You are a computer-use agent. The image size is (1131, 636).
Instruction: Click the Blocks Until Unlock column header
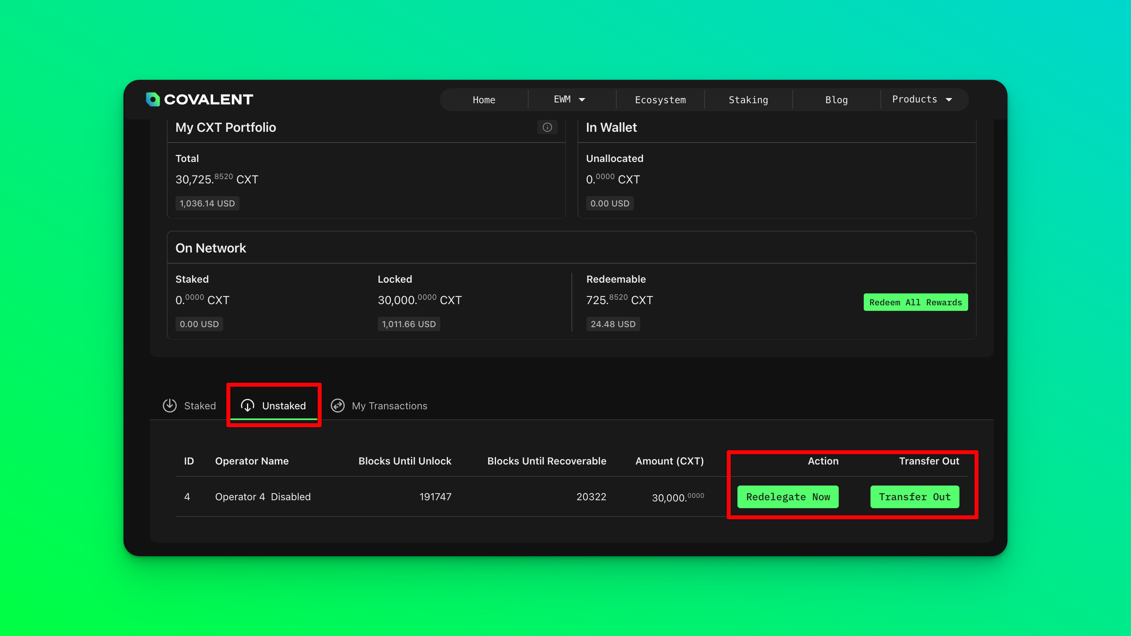coord(405,461)
